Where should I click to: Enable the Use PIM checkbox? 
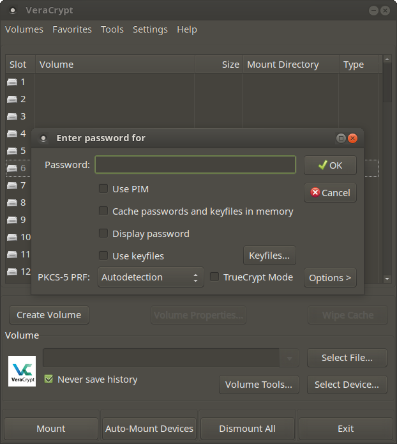103,189
